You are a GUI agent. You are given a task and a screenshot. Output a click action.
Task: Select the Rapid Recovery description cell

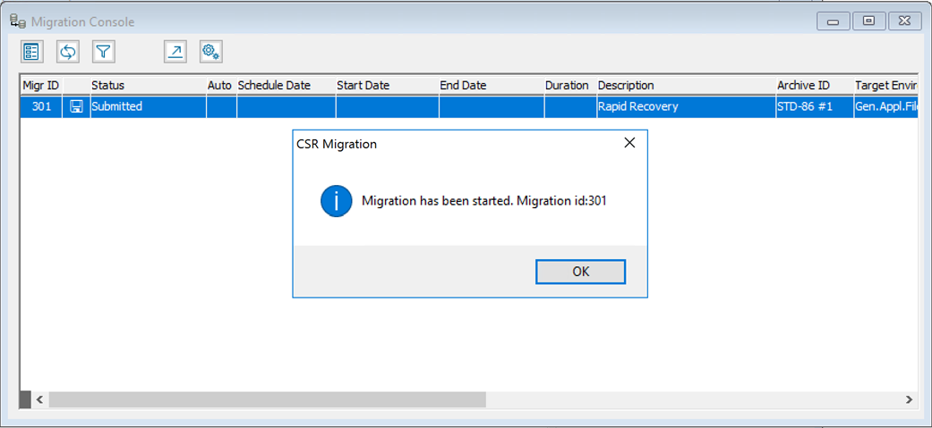click(x=637, y=106)
